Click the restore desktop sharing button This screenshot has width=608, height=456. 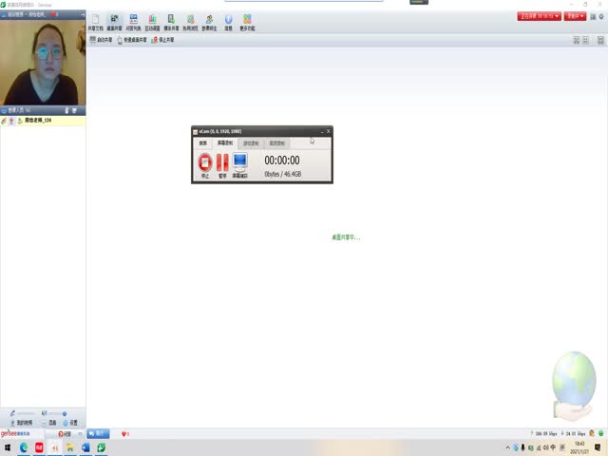coord(132,40)
